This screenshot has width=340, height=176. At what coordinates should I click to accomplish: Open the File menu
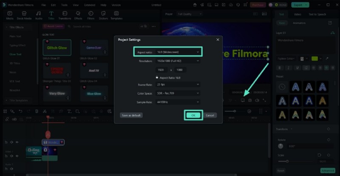[x=44, y=5]
